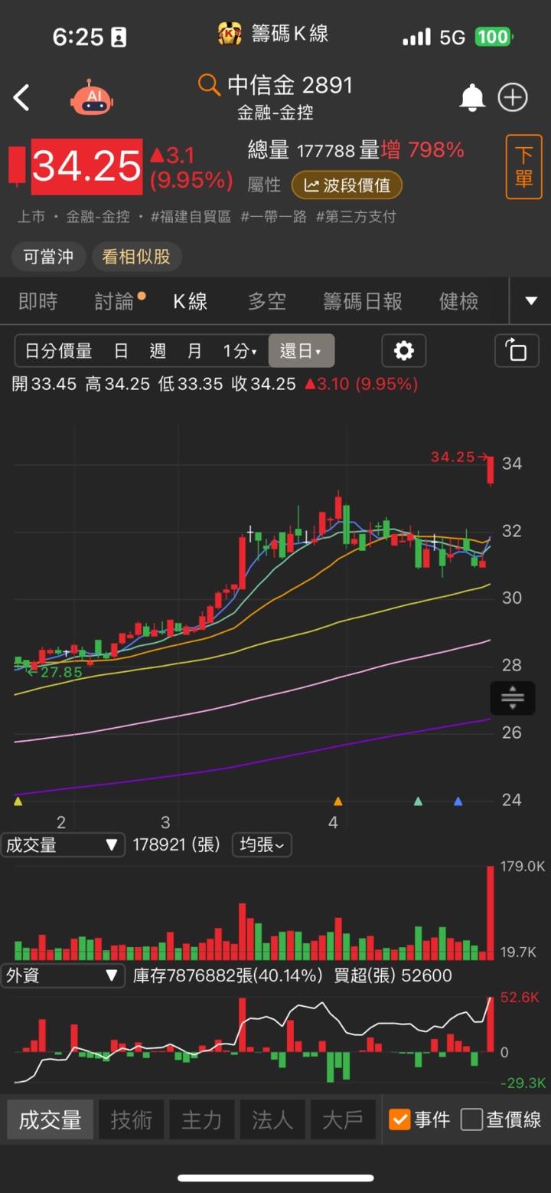Uncheck the 事件 checkbox
The height and width of the screenshot is (1193, 551).
pyautogui.click(x=399, y=1119)
